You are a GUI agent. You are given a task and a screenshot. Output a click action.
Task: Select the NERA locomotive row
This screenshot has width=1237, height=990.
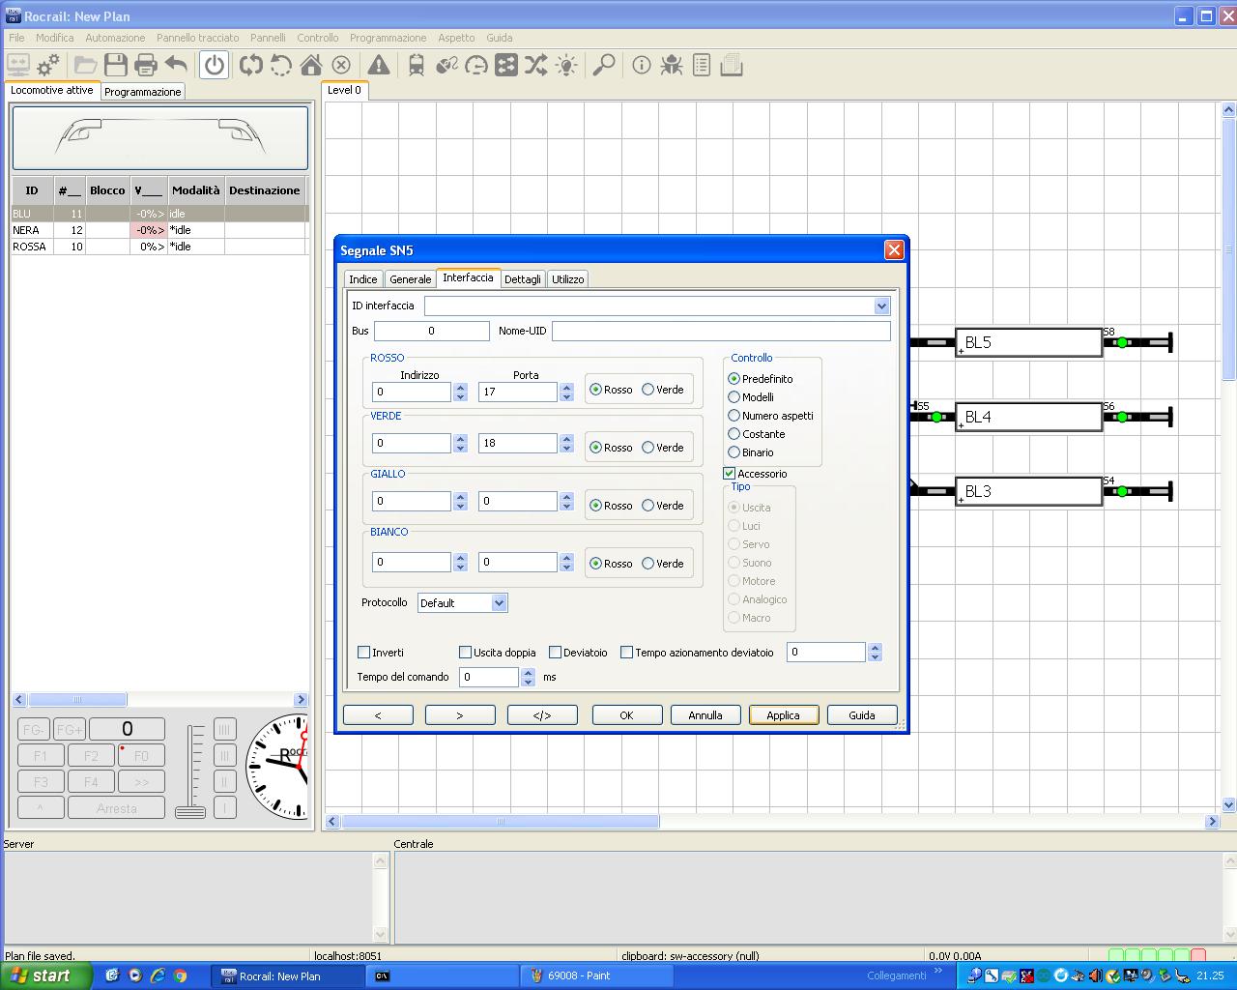(x=159, y=230)
